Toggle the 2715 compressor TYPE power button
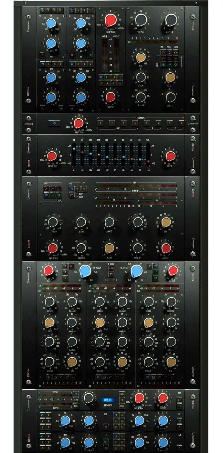The height and width of the screenshot is (453, 223). click(x=163, y=64)
